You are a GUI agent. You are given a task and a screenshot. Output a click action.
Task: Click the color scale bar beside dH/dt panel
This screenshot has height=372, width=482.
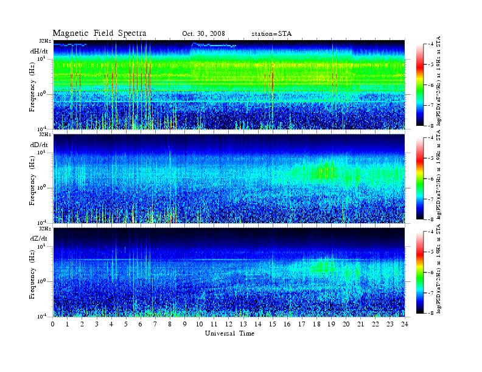point(419,85)
